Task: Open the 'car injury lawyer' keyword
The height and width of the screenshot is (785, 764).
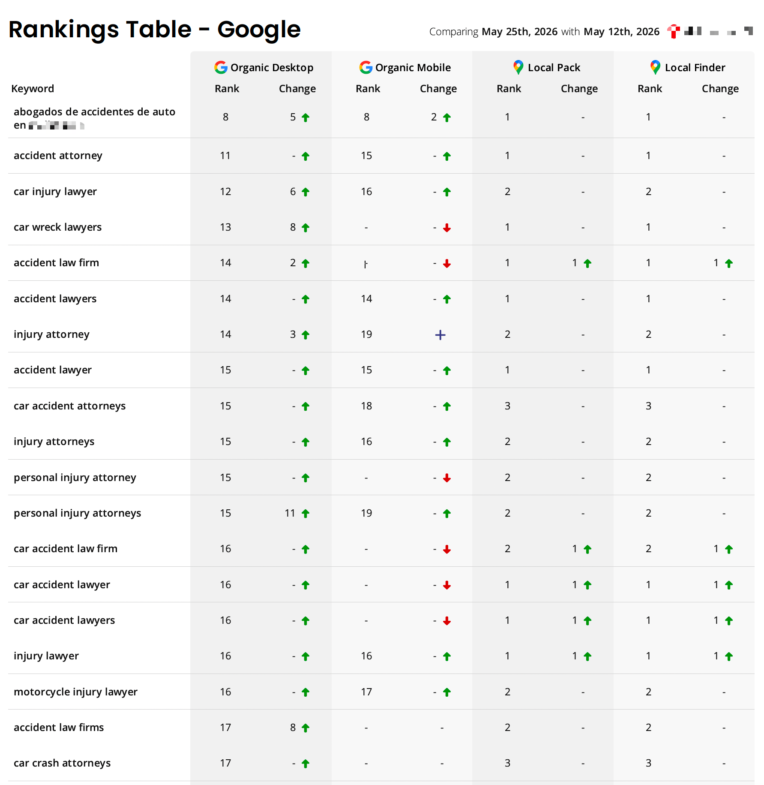Action: coord(55,192)
